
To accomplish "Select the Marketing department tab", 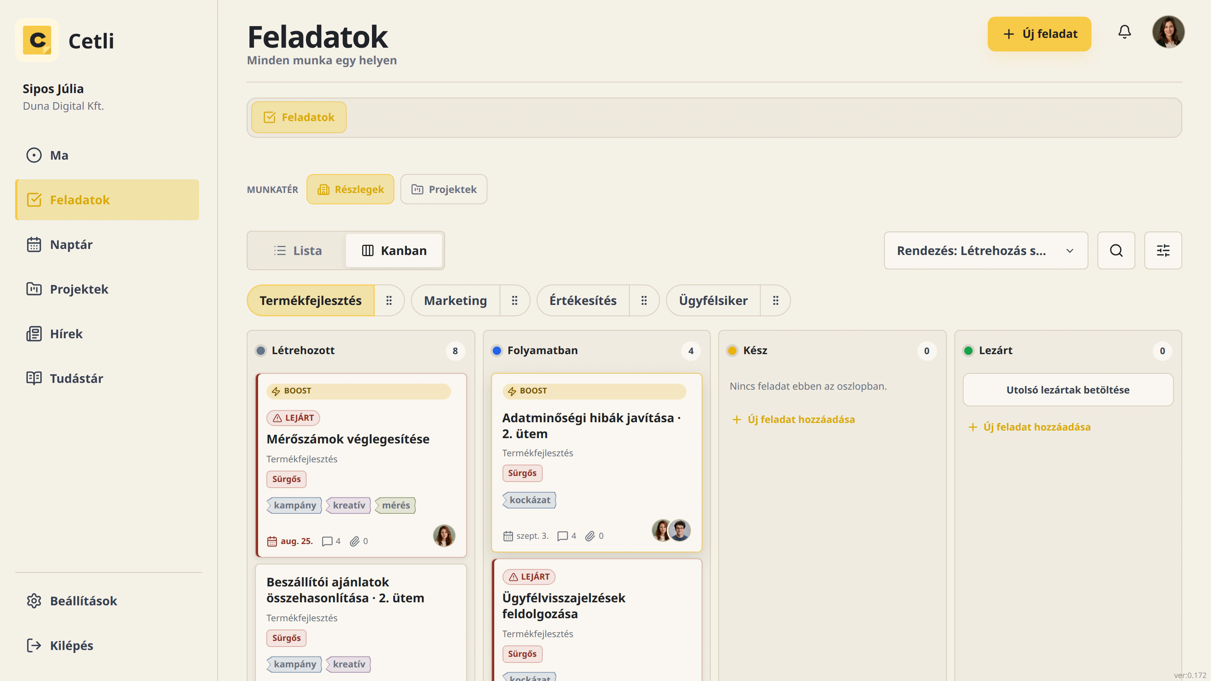I will point(456,300).
